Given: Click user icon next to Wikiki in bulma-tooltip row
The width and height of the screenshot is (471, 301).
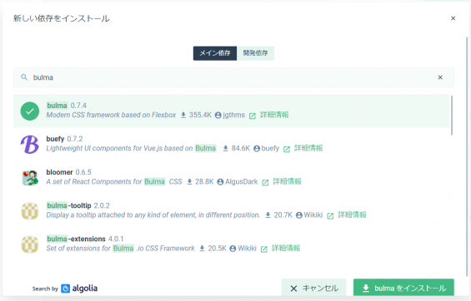Looking at the screenshot, I should 299,215.
